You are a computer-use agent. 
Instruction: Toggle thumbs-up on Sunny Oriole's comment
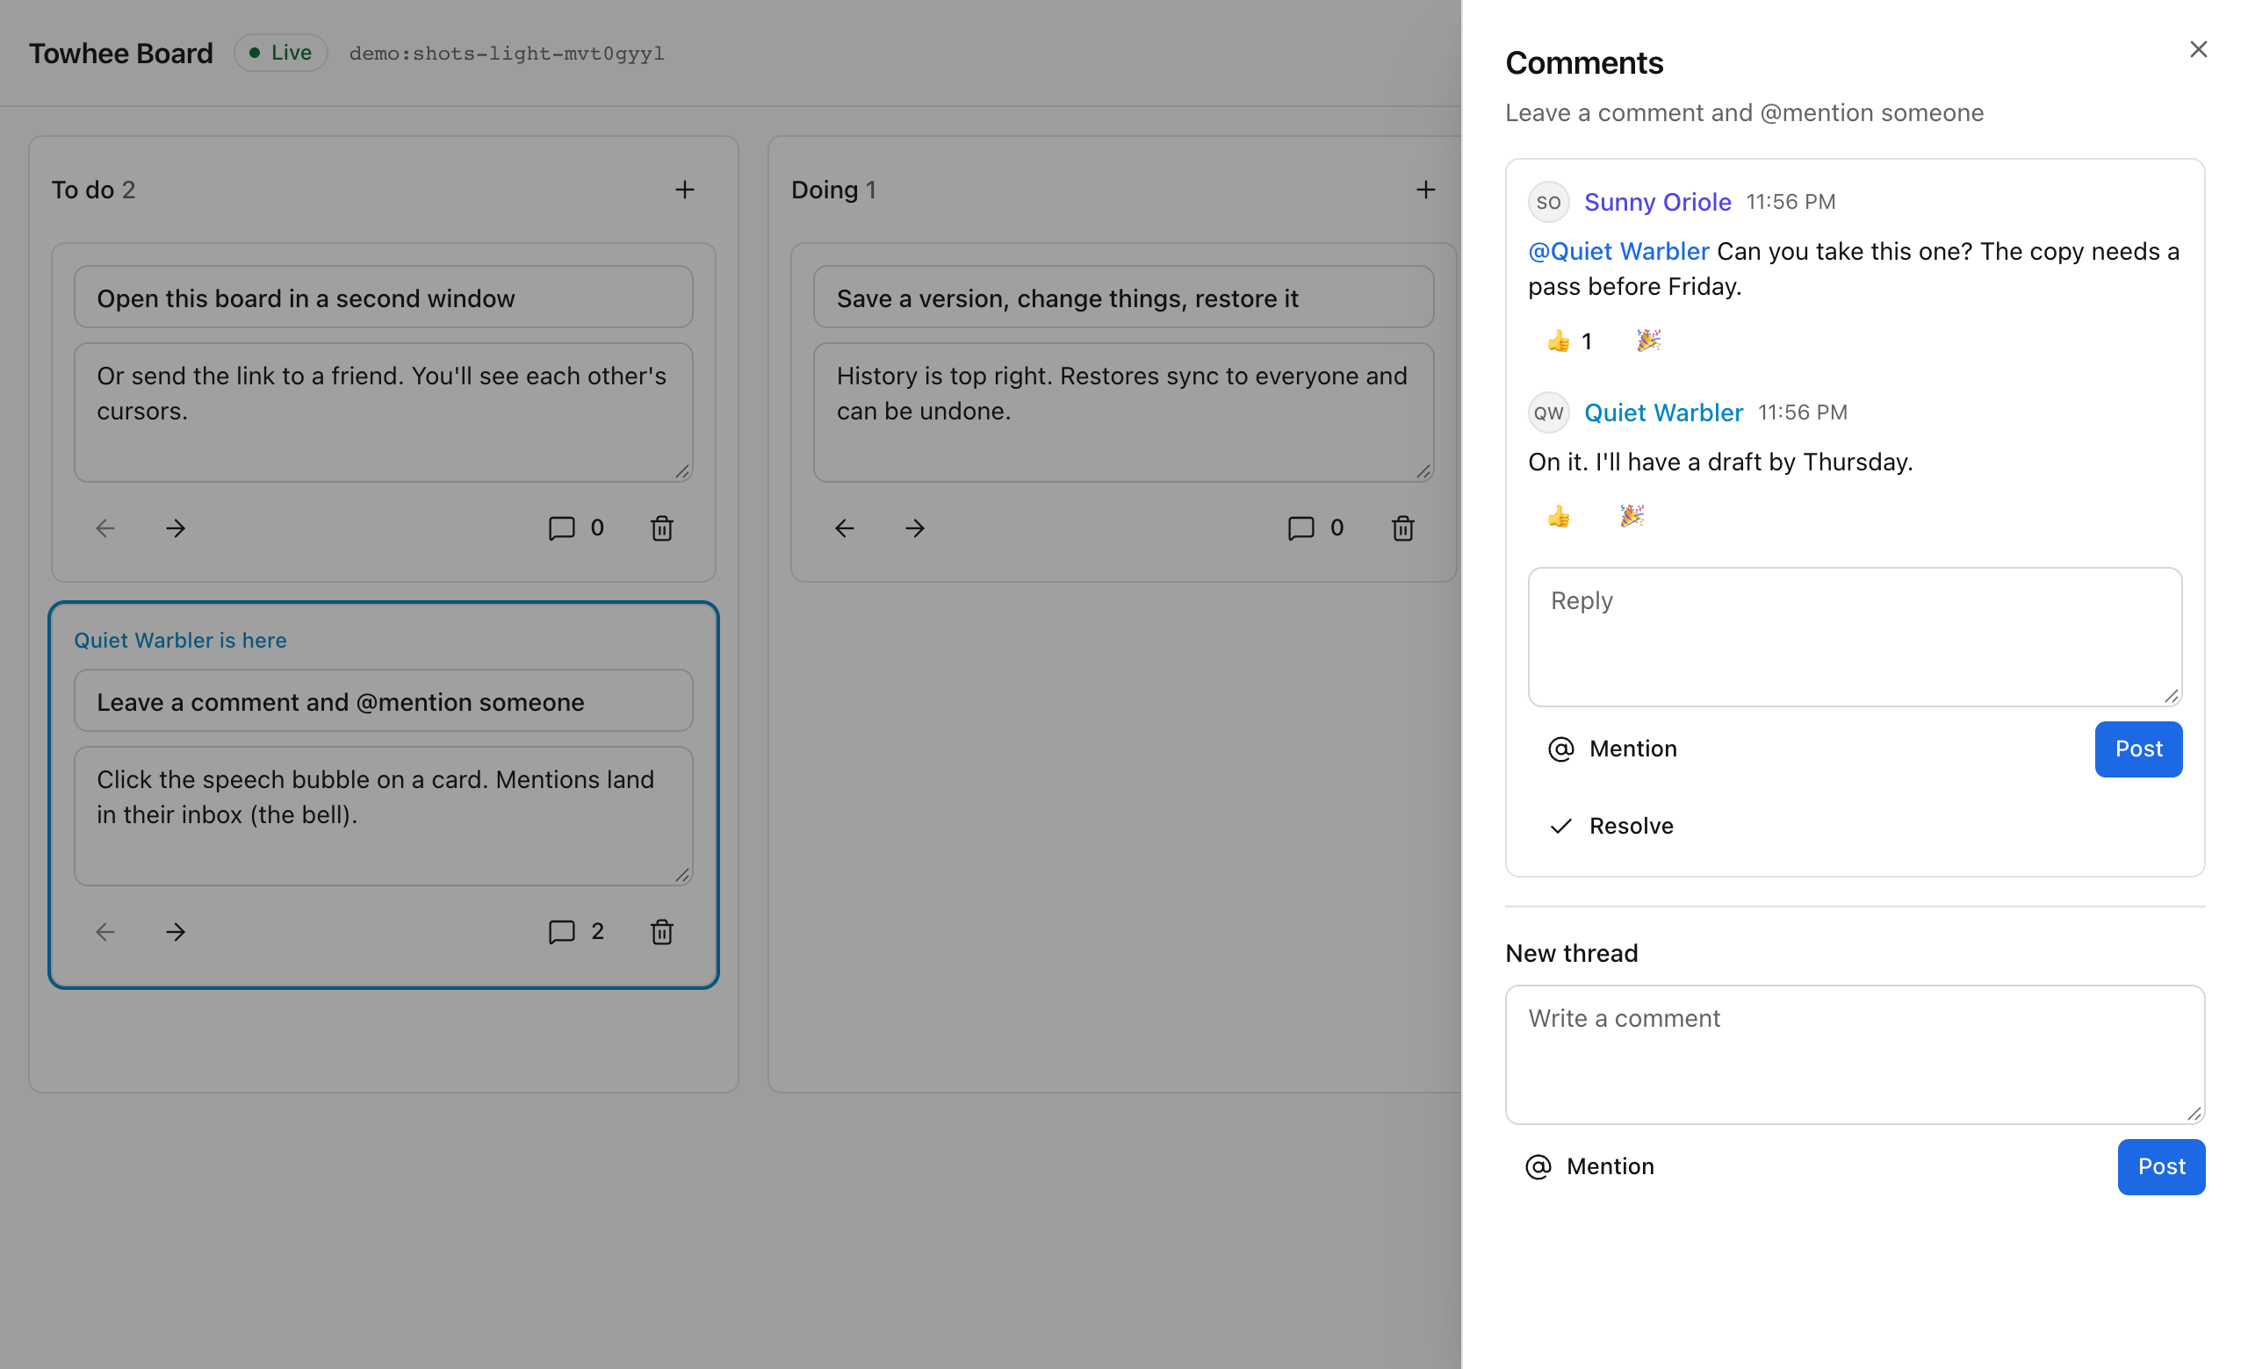tap(1569, 340)
